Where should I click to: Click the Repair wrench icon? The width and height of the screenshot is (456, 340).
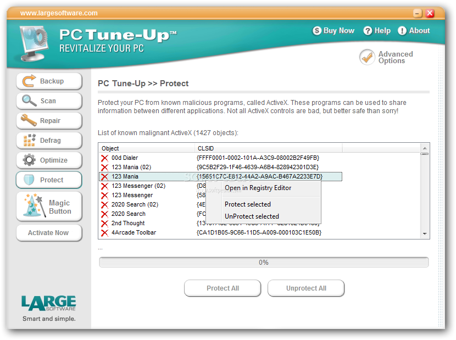click(x=29, y=120)
